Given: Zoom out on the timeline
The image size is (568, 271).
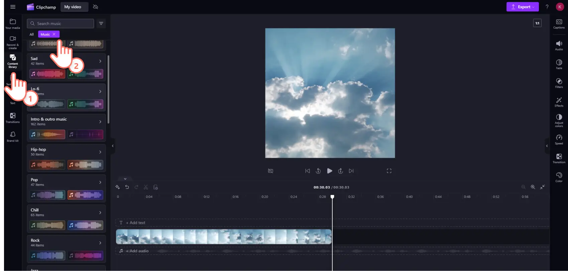Looking at the screenshot, I should pos(524,187).
